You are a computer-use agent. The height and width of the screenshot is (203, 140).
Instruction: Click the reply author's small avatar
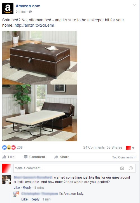pos(16,194)
